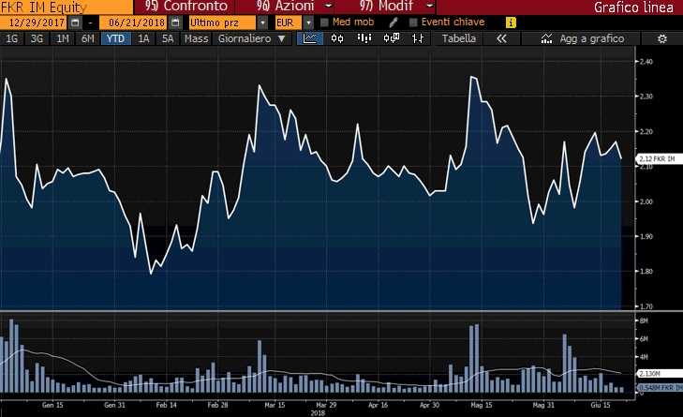This screenshot has width=683, height=417.
Task: Pick the OHLC bar chart icon
Action: pyautogui.click(x=418, y=38)
